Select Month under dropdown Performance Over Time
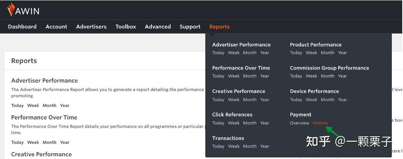 click(x=250, y=76)
